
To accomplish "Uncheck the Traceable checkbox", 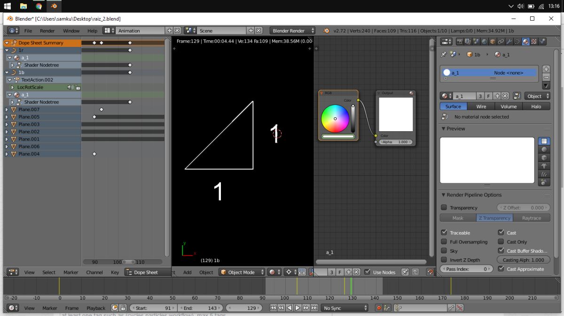I will click(444, 233).
